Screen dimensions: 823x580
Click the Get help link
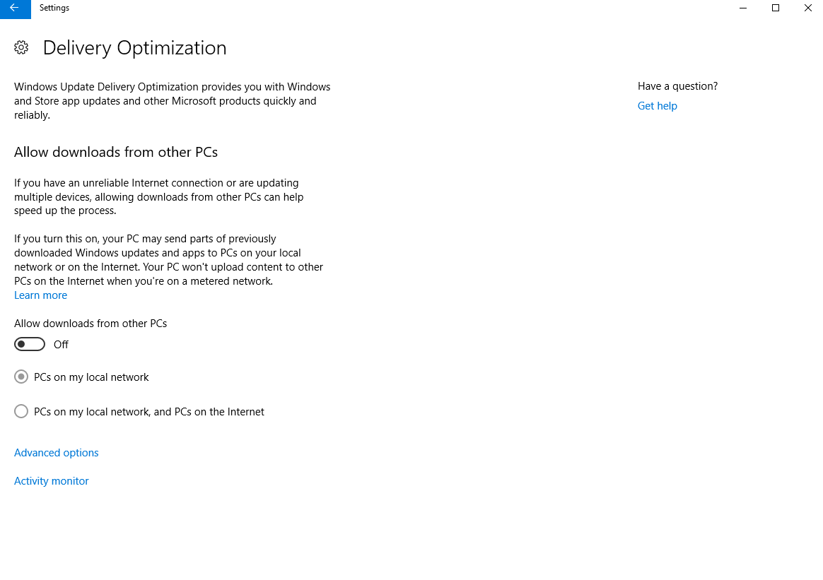[658, 106]
